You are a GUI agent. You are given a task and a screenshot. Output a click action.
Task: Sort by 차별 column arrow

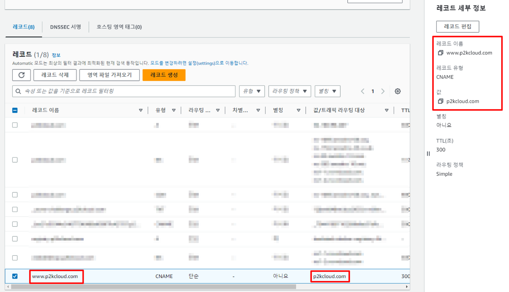(x=258, y=110)
